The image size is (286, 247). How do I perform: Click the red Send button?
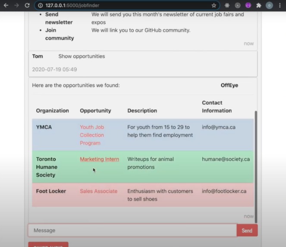point(247,231)
